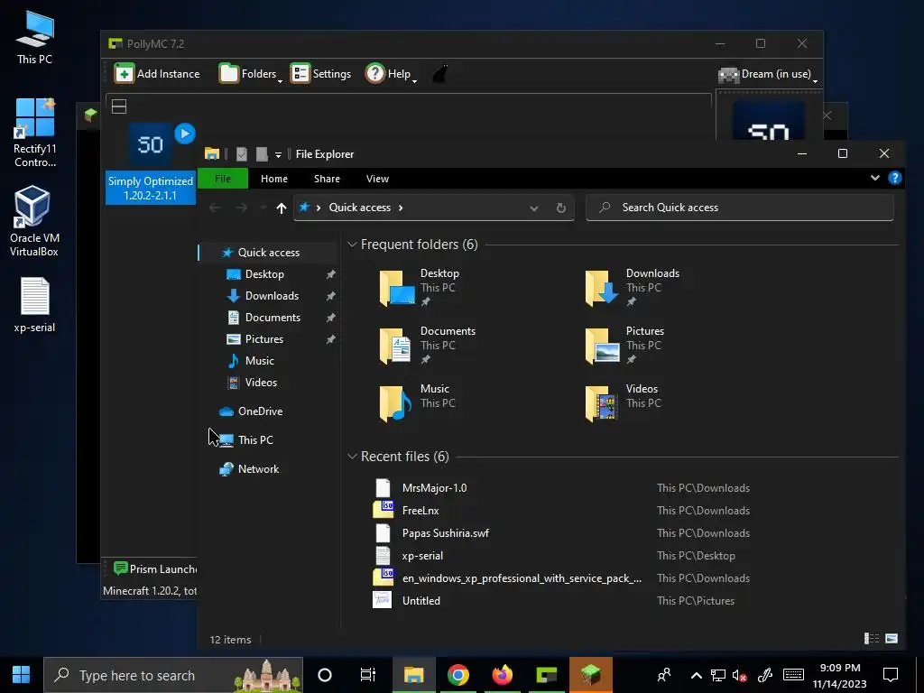Screen dimensions: 924x693
Task: Click the Windows Start button
Action: [x=22, y=675]
